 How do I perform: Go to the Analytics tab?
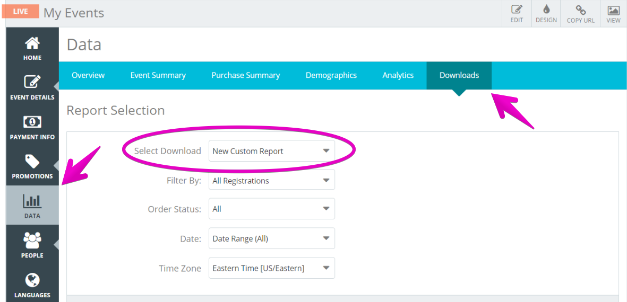[398, 75]
